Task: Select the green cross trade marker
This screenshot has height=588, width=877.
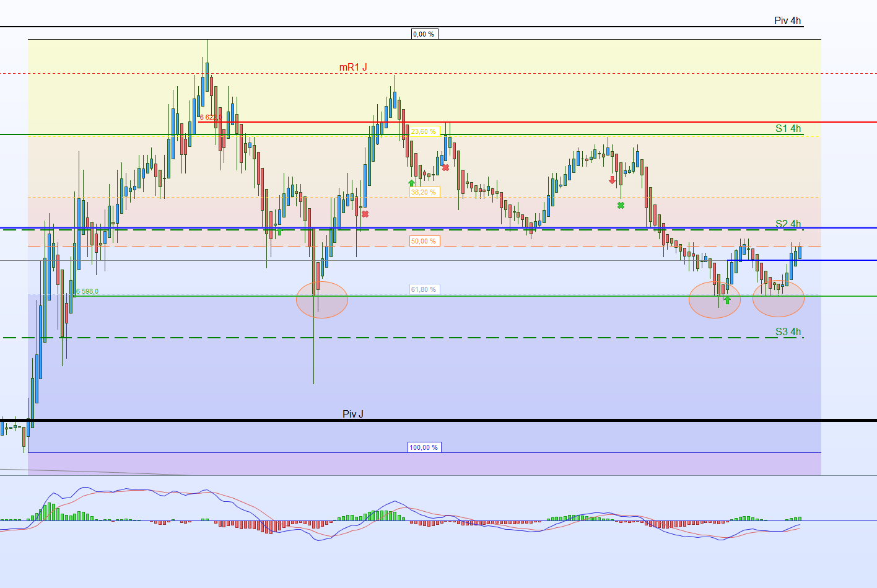Action: coord(621,205)
